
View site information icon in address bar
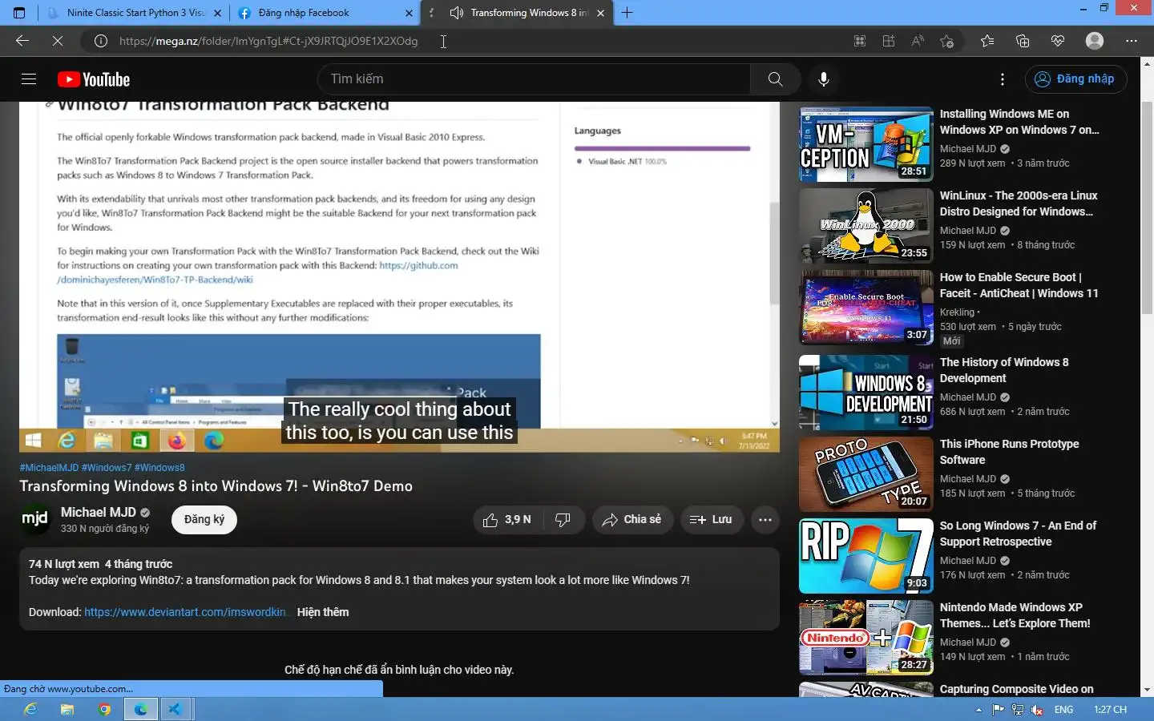[101, 41]
